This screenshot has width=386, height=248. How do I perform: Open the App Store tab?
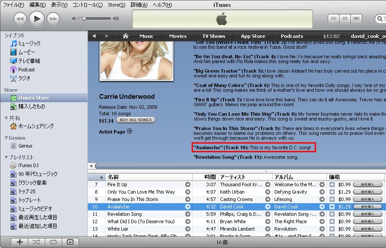point(253,36)
